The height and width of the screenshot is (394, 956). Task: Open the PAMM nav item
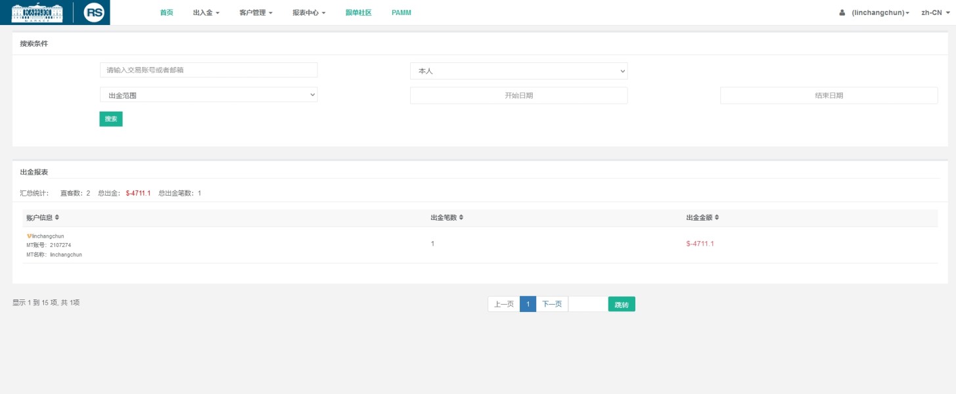tap(401, 12)
